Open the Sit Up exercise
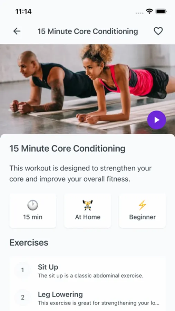This screenshot has height=311, width=175. tap(88, 270)
